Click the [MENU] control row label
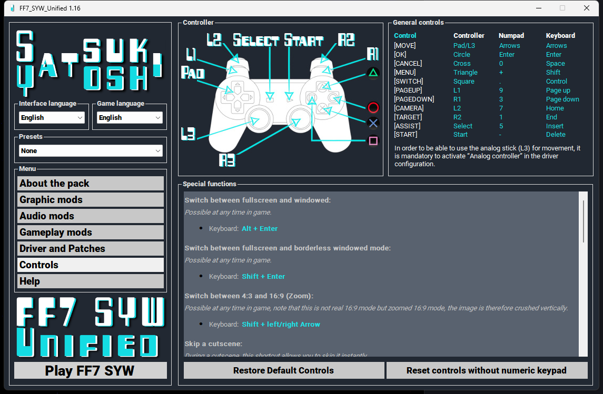Viewport: 603px width, 394px height. 404,72
